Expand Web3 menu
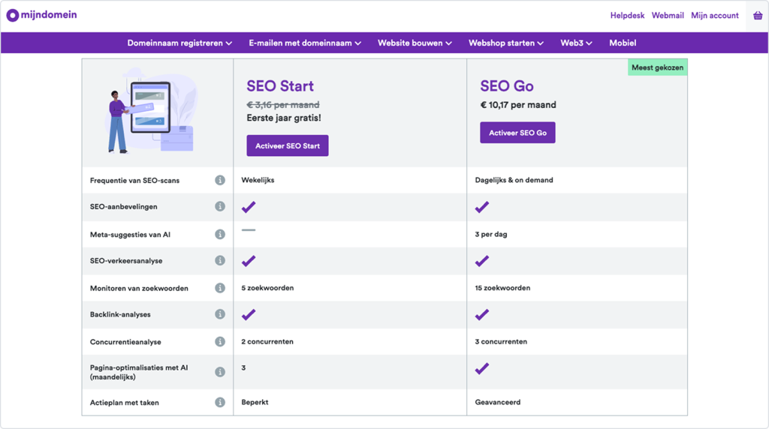This screenshot has width=769, height=429. point(576,43)
